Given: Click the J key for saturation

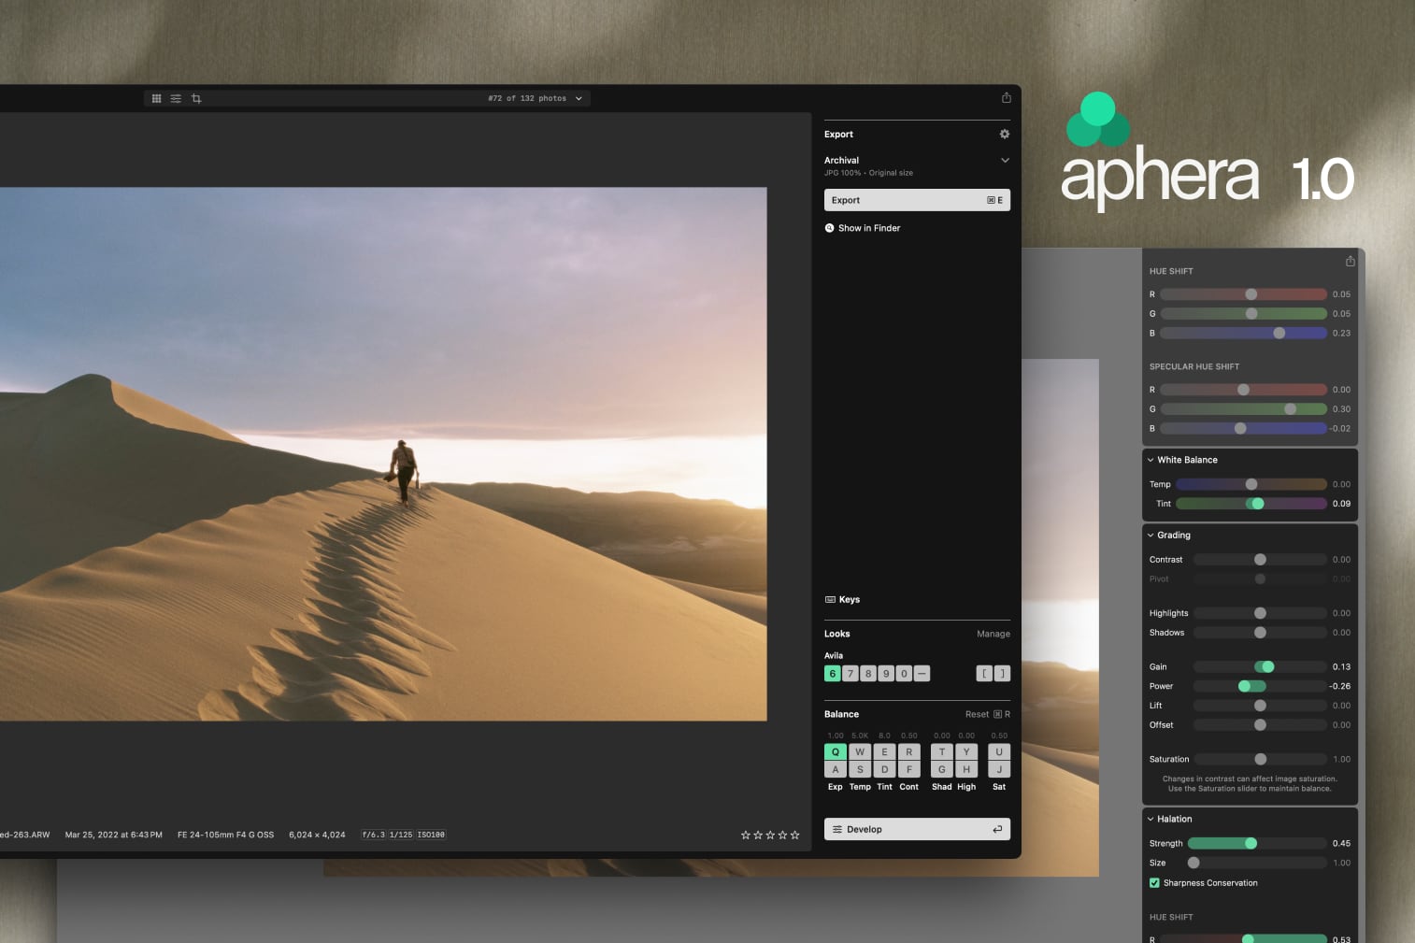Looking at the screenshot, I should click(x=999, y=769).
